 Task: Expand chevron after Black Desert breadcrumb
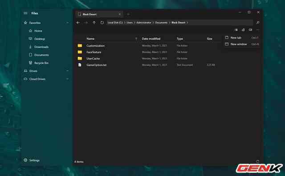click(x=187, y=23)
